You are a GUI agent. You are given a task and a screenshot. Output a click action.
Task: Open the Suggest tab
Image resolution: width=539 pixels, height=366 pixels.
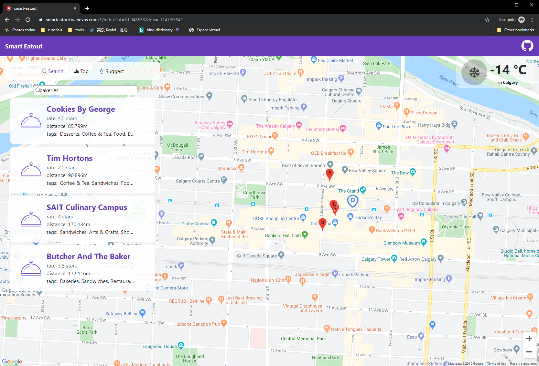tap(112, 71)
